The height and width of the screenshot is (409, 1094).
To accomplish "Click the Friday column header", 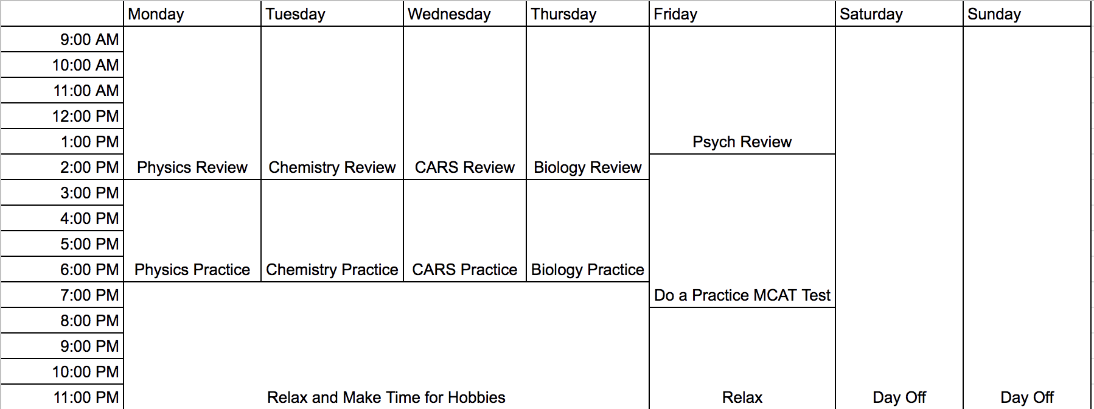I will coord(742,13).
